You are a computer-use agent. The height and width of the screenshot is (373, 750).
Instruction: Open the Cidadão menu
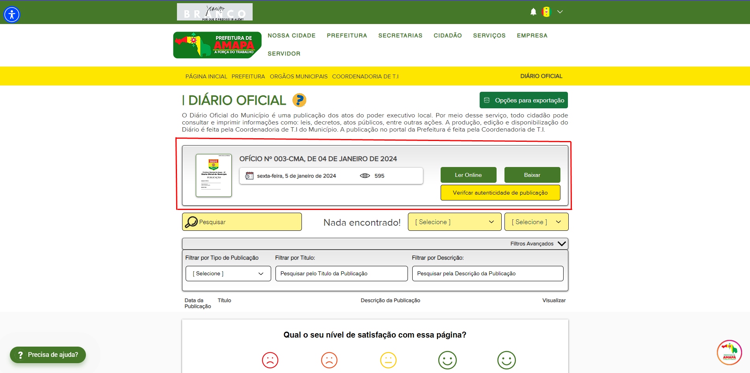click(x=448, y=35)
